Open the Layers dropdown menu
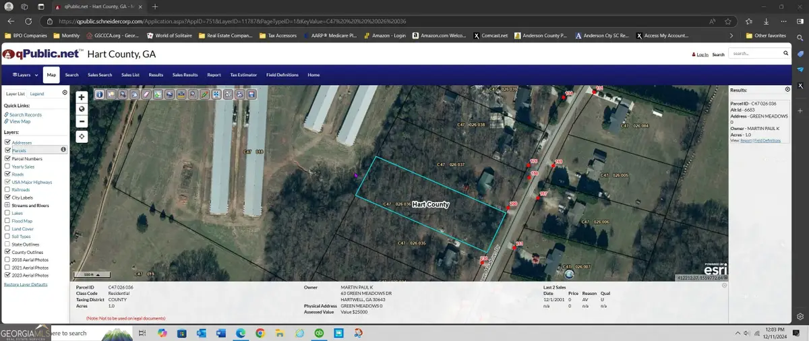Viewport: 809px width, 341px height. [24, 75]
